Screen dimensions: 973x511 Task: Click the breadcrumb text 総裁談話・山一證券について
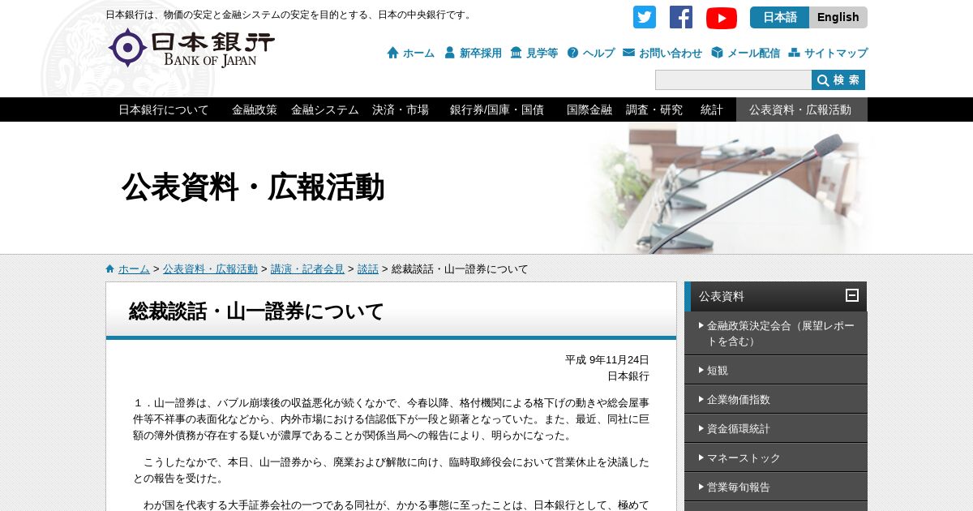460,269
